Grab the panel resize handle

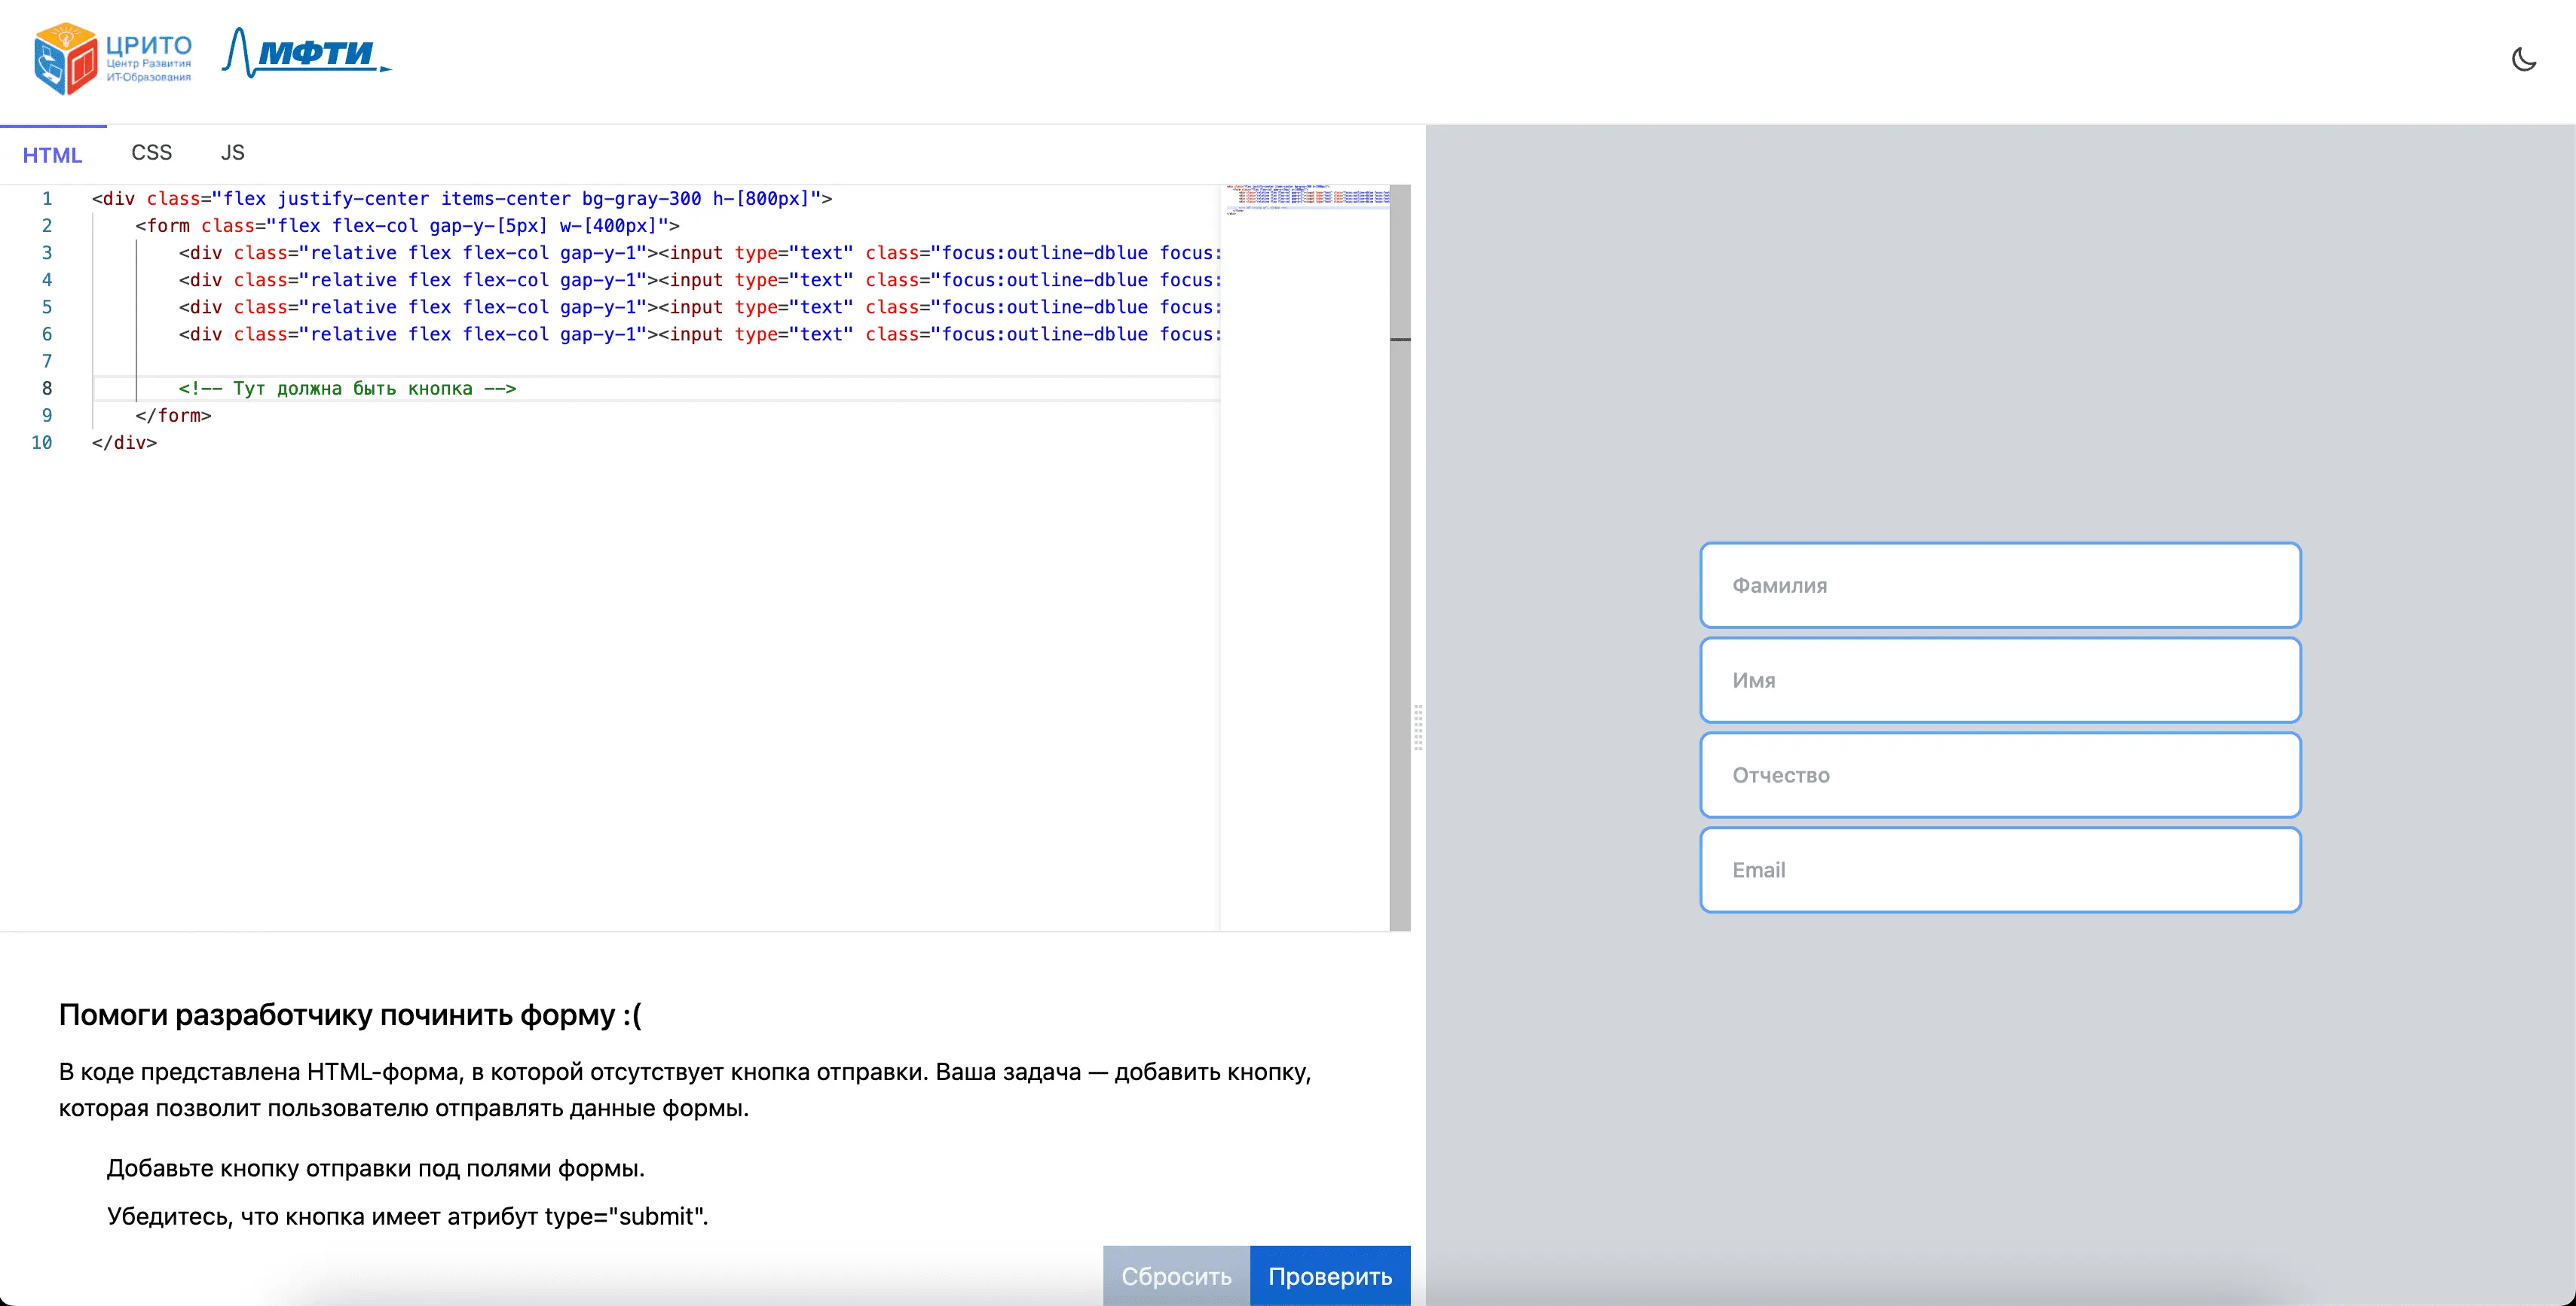1418,727
